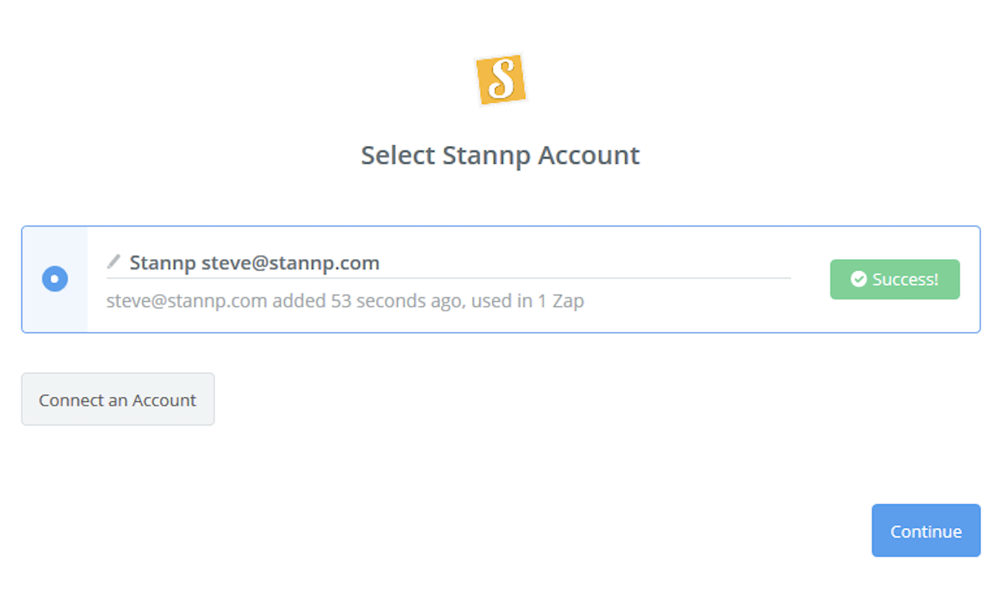
Task: Connect an Account button
Action: 118,399
